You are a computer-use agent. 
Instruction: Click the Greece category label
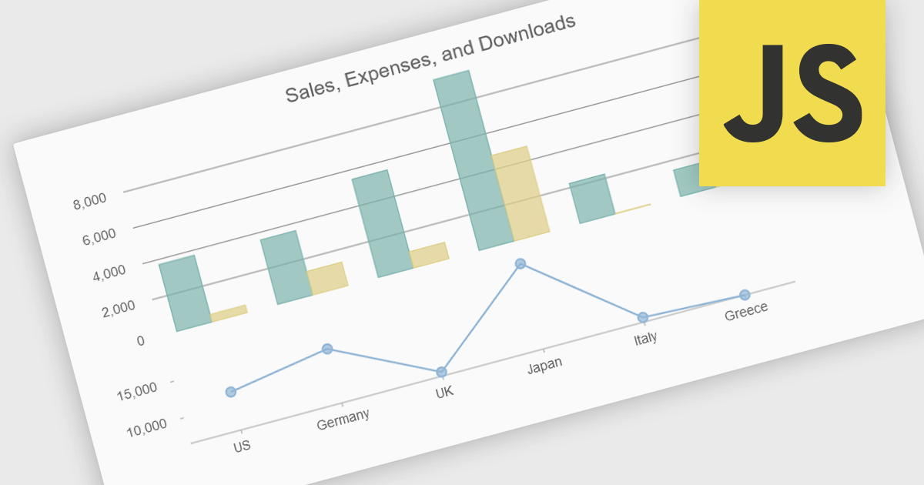tap(745, 313)
